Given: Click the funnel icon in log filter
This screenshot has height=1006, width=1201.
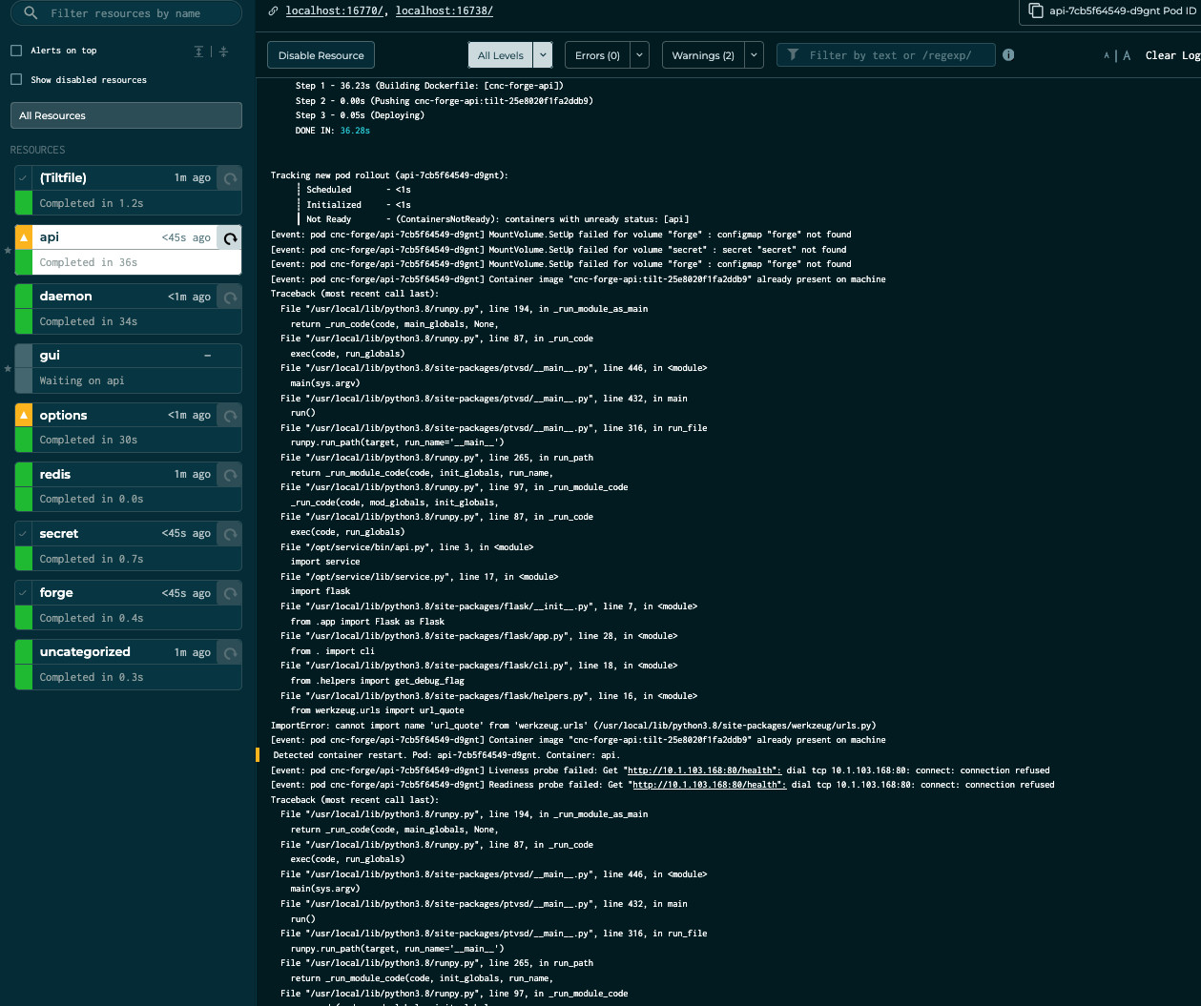Looking at the screenshot, I should [793, 55].
